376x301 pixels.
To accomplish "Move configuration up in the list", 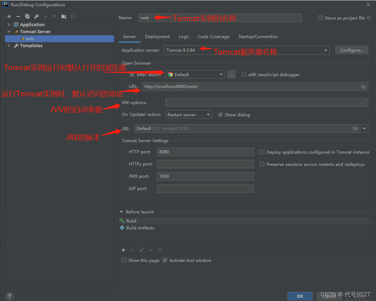I will click(45, 16).
